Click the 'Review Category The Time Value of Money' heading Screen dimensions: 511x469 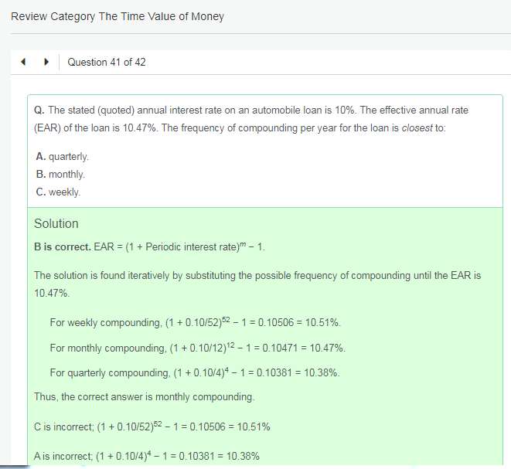[x=118, y=16]
